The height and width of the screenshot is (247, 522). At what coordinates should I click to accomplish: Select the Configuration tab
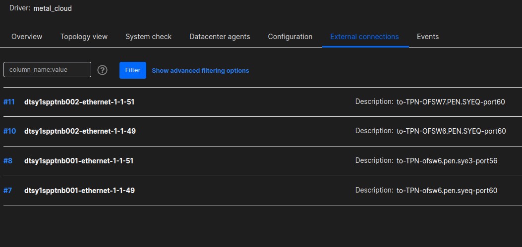click(290, 37)
